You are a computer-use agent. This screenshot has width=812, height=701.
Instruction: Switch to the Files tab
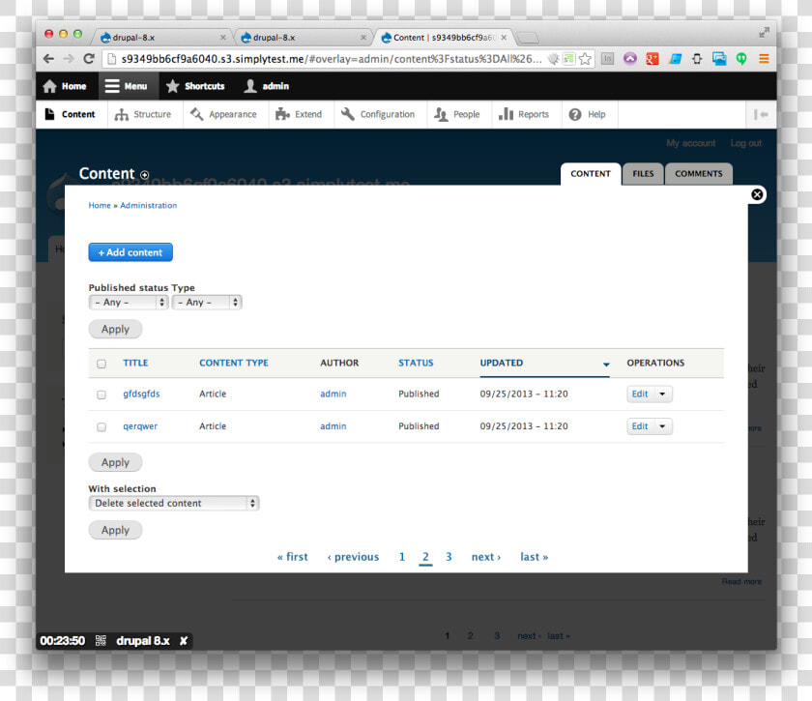click(643, 174)
